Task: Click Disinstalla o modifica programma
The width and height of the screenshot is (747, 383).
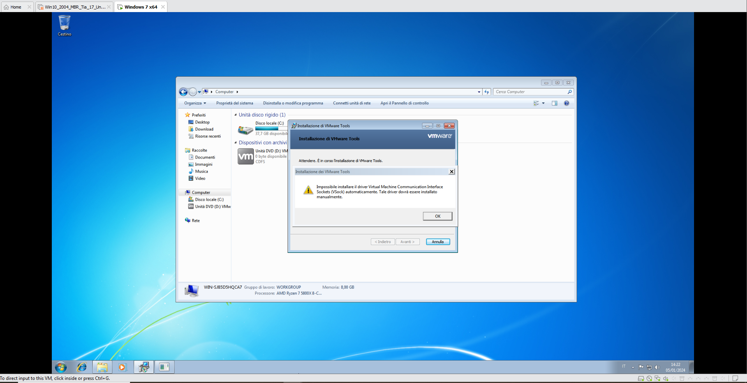Action: [x=293, y=103]
